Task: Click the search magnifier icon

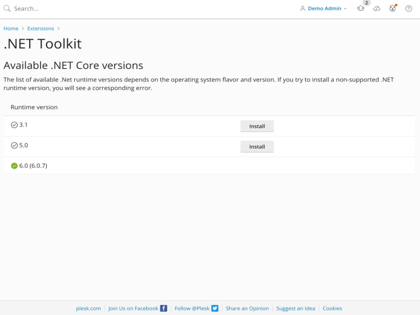Action: [x=7, y=9]
